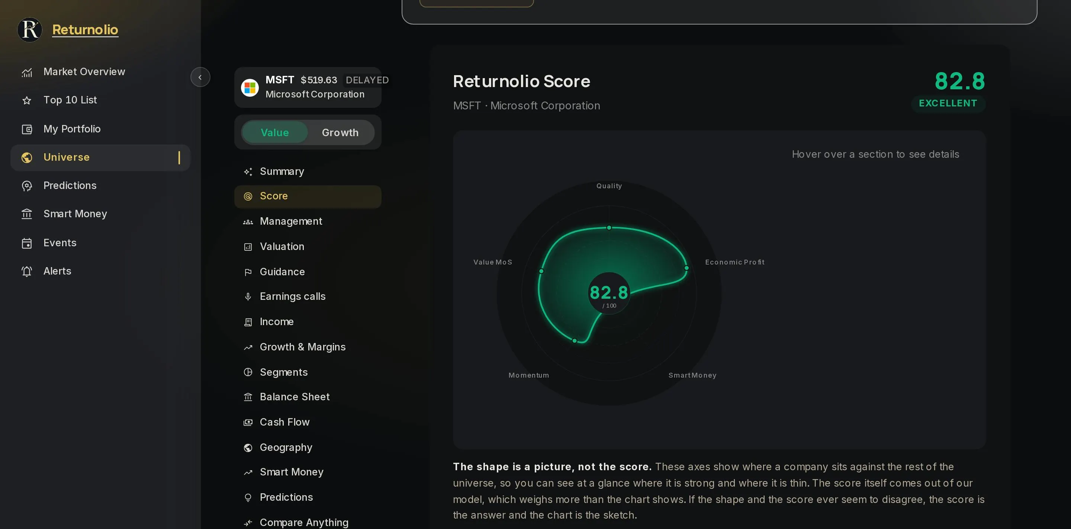Click the Segments pie chart icon

click(x=248, y=373)
